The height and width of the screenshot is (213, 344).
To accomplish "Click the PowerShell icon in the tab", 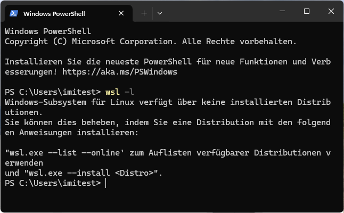I will coord(14,13).
